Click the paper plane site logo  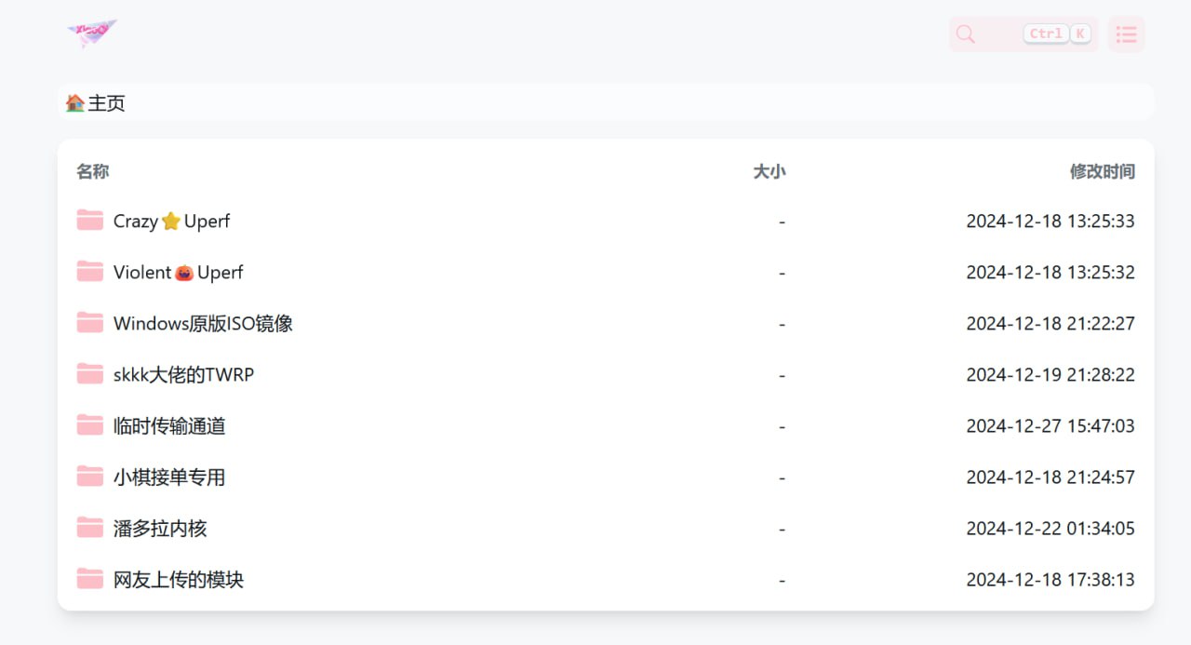click(x=92, y=34)
